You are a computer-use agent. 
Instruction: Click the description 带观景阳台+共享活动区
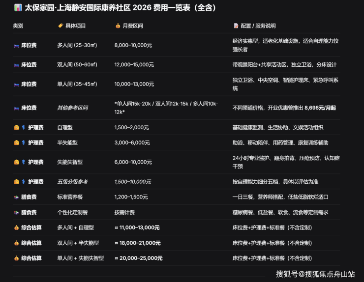[x=260, y=65]
